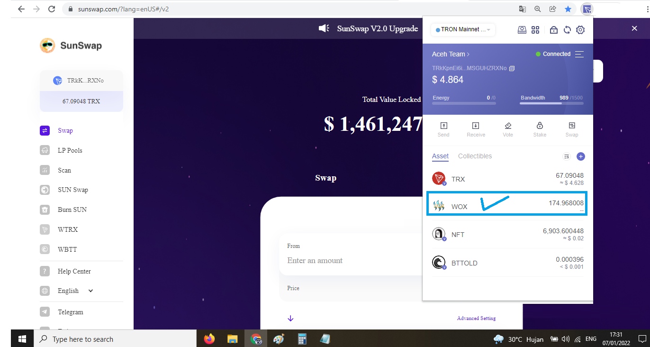Open the hardware wallet icon in TronLink
650x347 pixels.
[522, 30]
